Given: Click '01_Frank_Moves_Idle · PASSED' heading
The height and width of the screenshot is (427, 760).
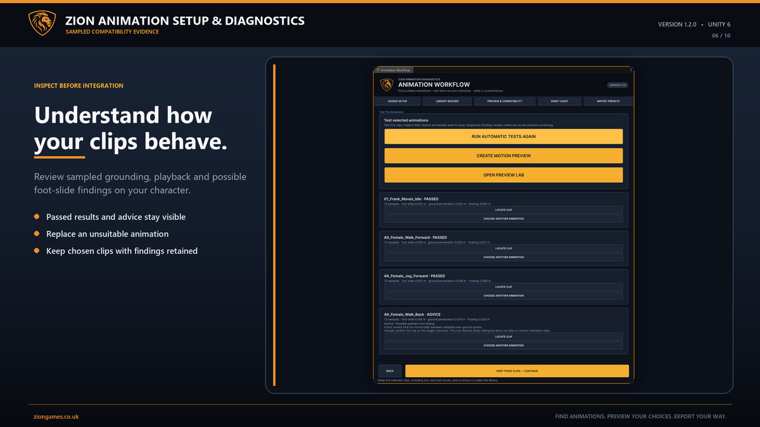Looking at the screenshot, I should pos(411,199).
